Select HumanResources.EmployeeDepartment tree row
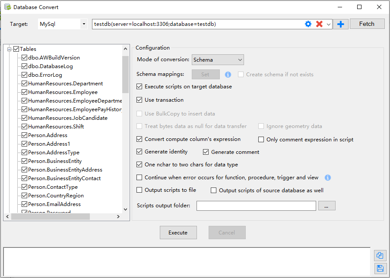390x278 pixels. (75, 101)
